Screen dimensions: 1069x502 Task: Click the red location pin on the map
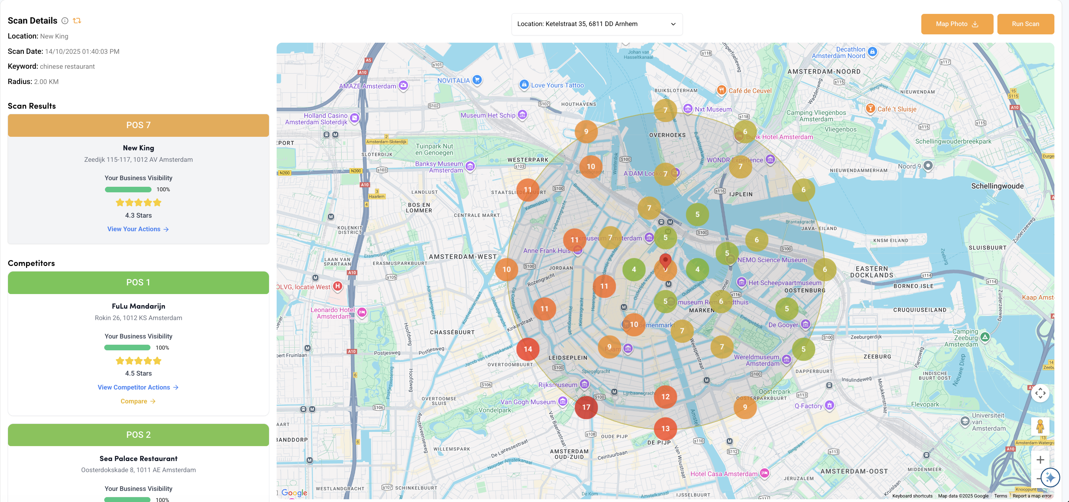coord(665,261)
